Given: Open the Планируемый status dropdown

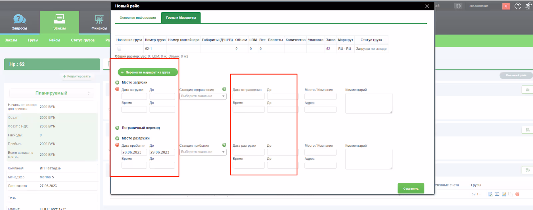Looking at the screenshot, I should coord(51,93).
